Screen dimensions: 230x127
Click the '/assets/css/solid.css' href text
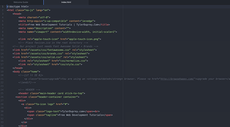pyautogui.click(x=45, y=57)
